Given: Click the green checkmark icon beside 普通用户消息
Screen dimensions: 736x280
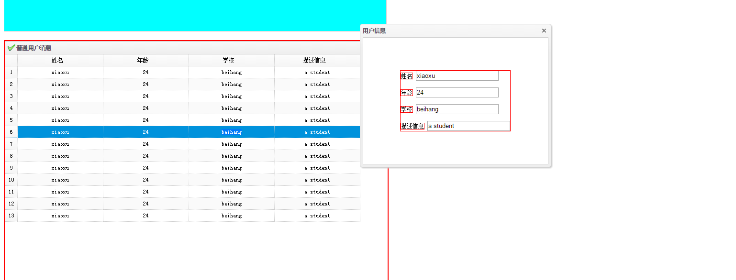Looking at the screenshot, I should 11,48.
